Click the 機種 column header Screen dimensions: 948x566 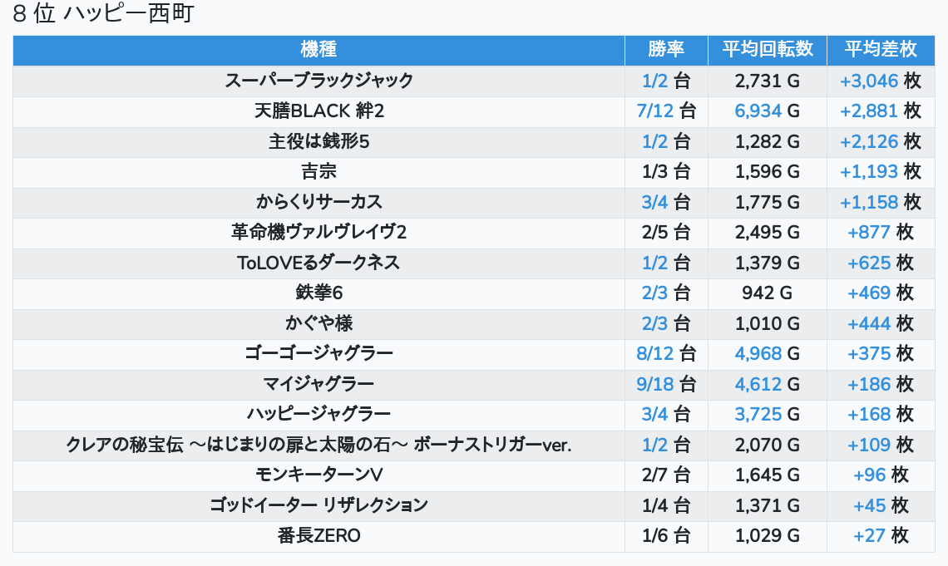coord(318,50)
